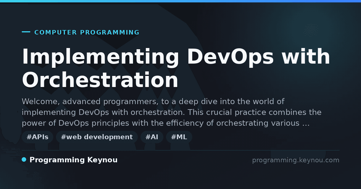
Task: Select the #AI tag
Action: [x=152, y=137]
